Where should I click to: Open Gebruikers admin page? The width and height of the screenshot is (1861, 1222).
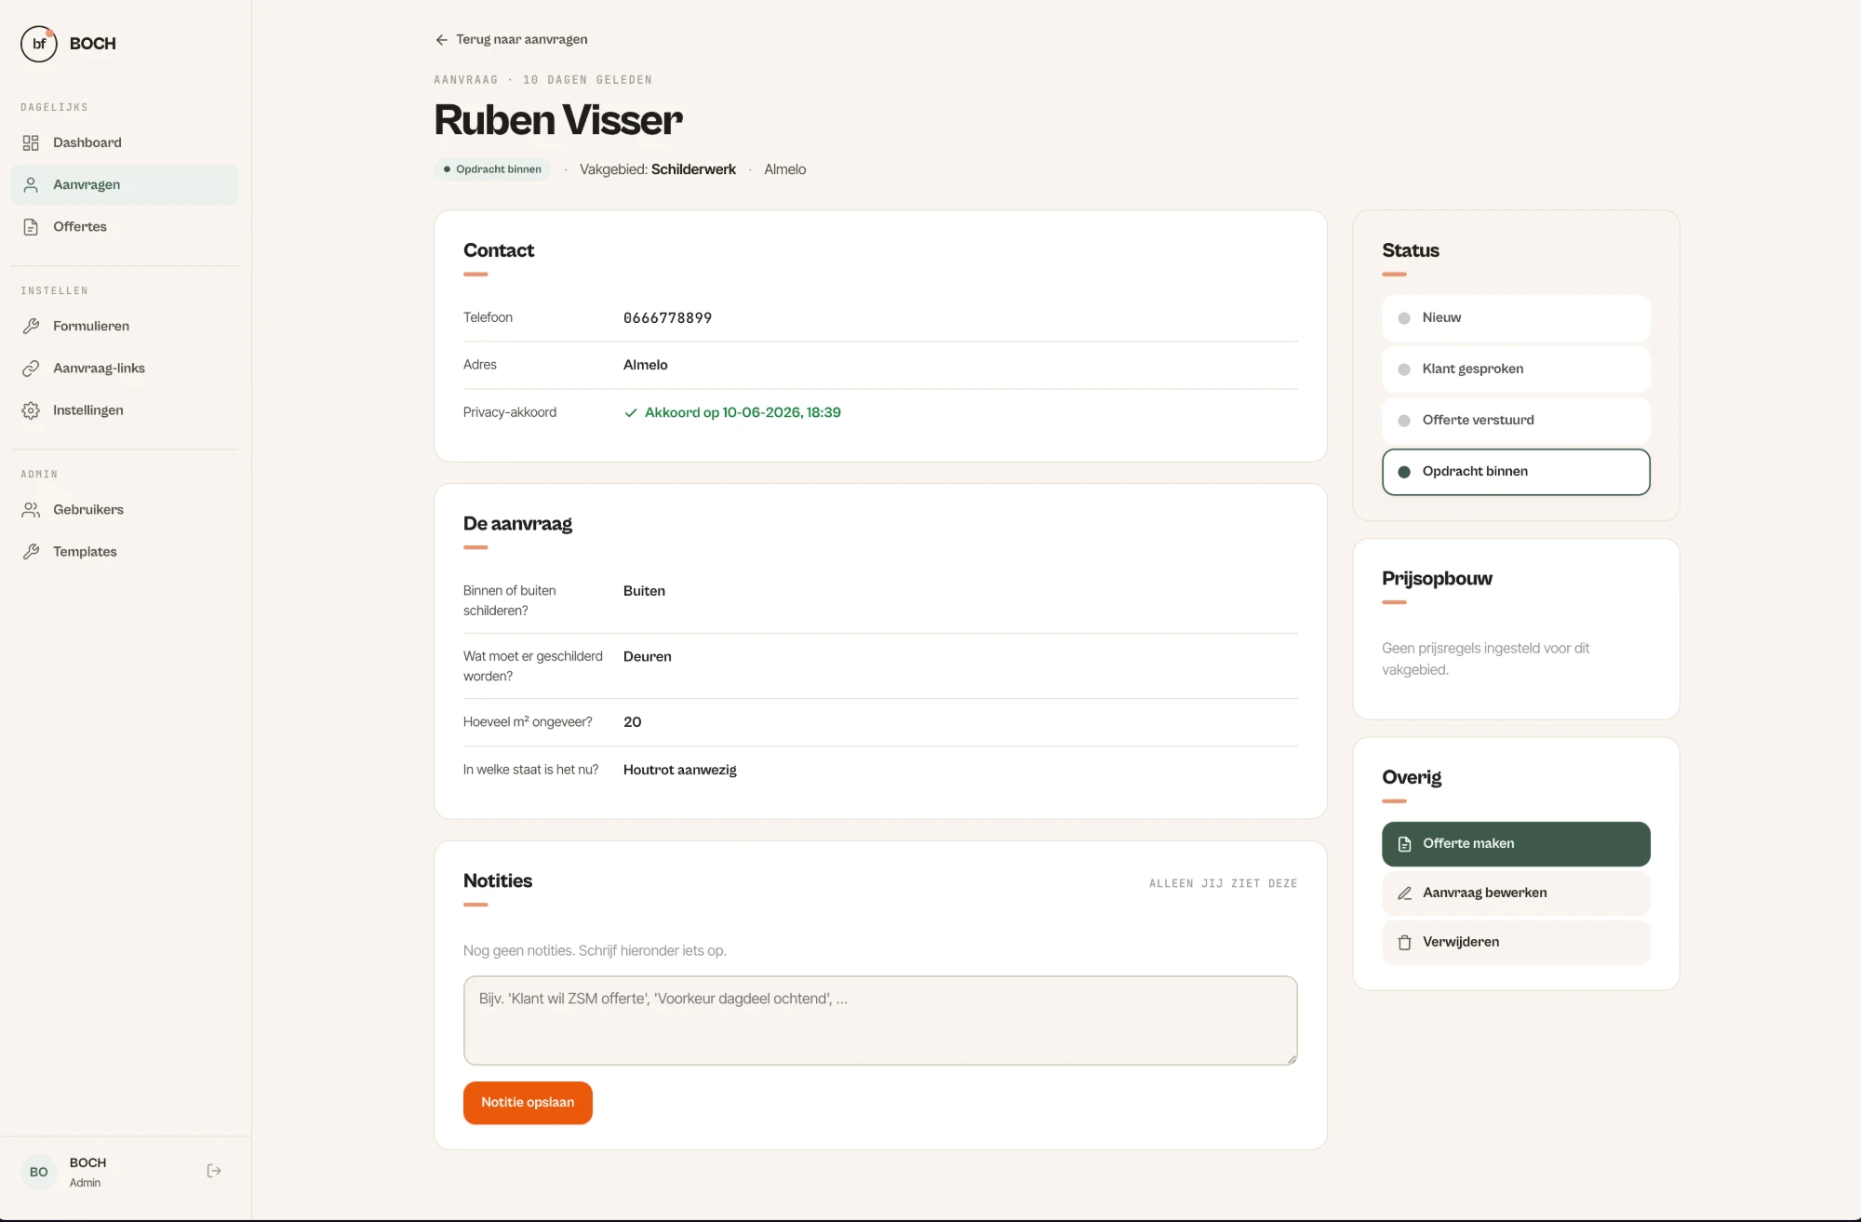(125, 509)
